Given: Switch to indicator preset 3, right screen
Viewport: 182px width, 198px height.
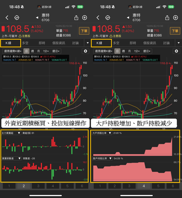Looking at the screenshot, I should [129, 186].
